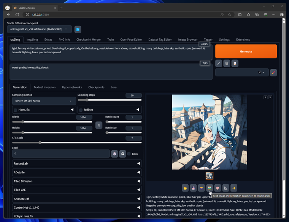Clear the prompt with the trash icon

227,63
